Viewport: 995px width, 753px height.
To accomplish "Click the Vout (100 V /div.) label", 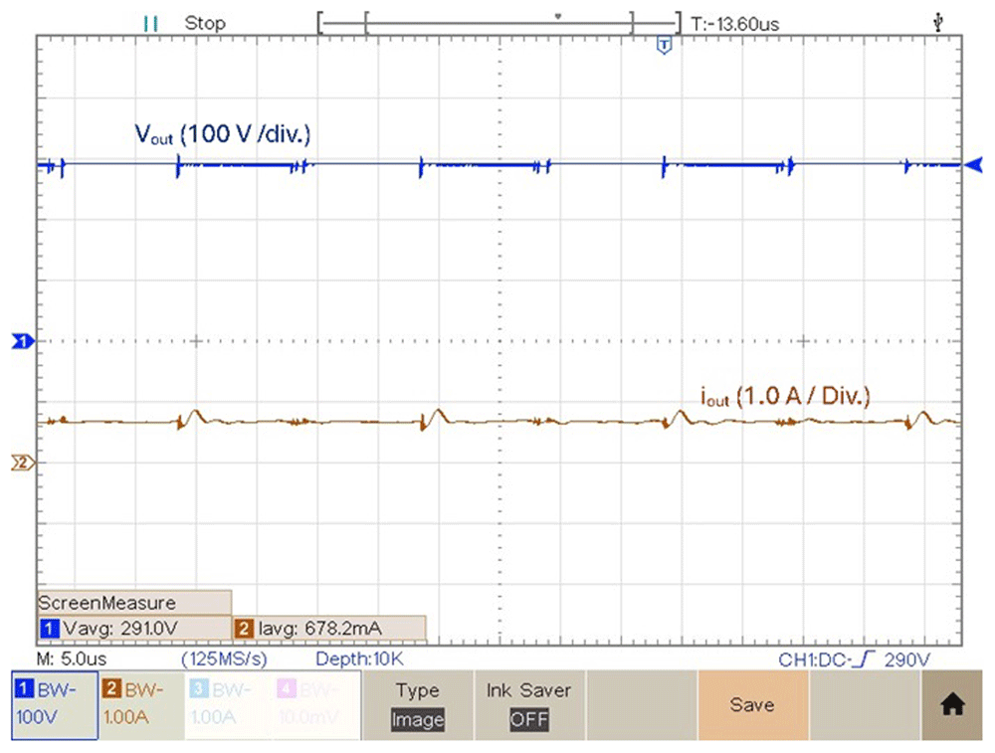I will [x=223, y=134].
